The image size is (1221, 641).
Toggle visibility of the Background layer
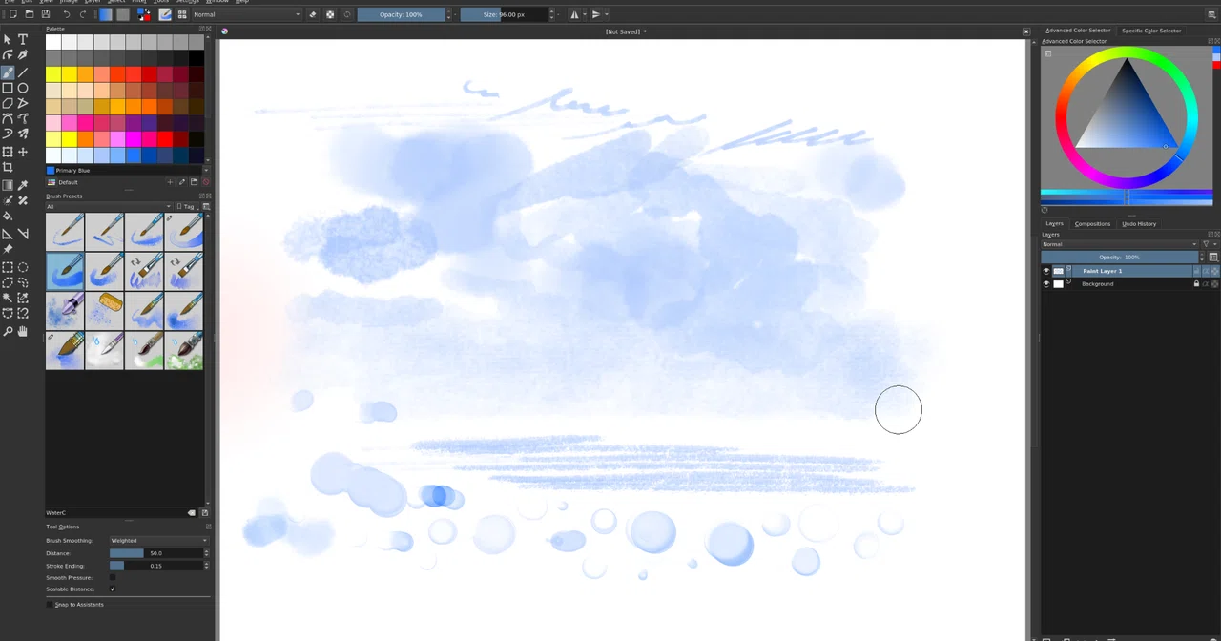pyautogui.click(x=1046, y=283)
